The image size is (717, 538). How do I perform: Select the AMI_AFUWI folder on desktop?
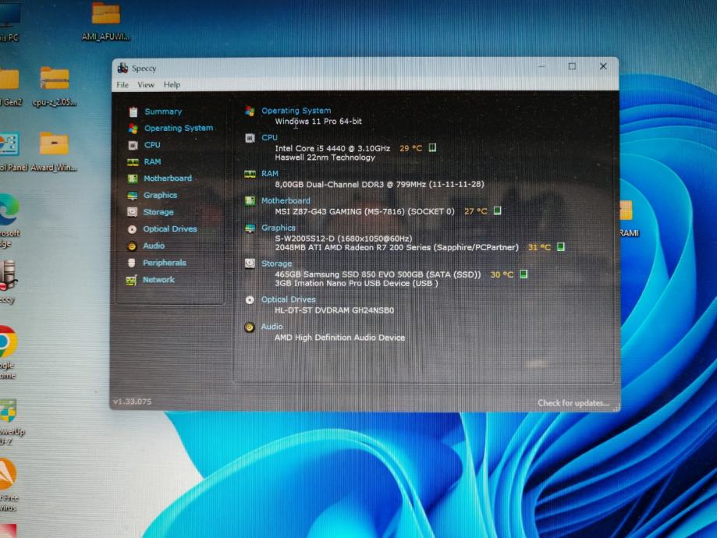(x=106, y=22)
